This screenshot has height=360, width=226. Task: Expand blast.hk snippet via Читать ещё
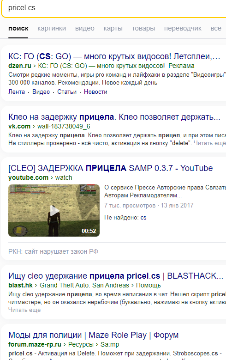24,310
